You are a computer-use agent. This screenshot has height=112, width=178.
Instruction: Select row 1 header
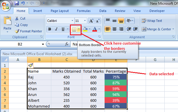(x=5, y=65)
